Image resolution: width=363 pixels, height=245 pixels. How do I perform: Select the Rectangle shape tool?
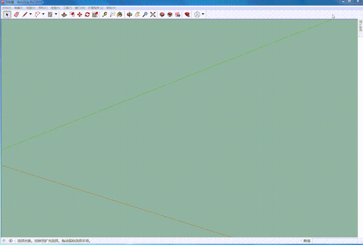pyautogui.click(x=50, y=14)
